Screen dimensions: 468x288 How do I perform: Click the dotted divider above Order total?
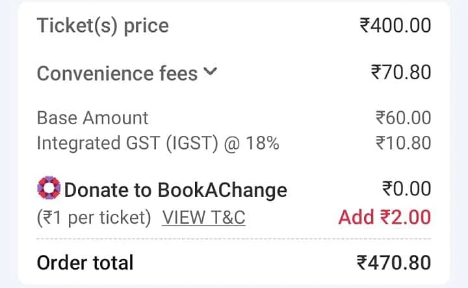click(x=234, y=239)
